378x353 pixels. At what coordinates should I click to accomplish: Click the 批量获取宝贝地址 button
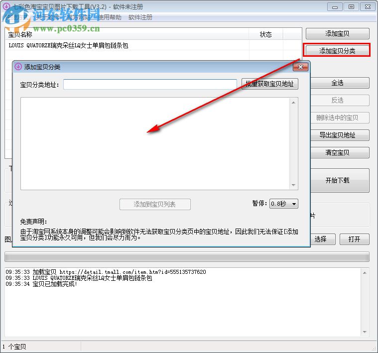point(270,84)
